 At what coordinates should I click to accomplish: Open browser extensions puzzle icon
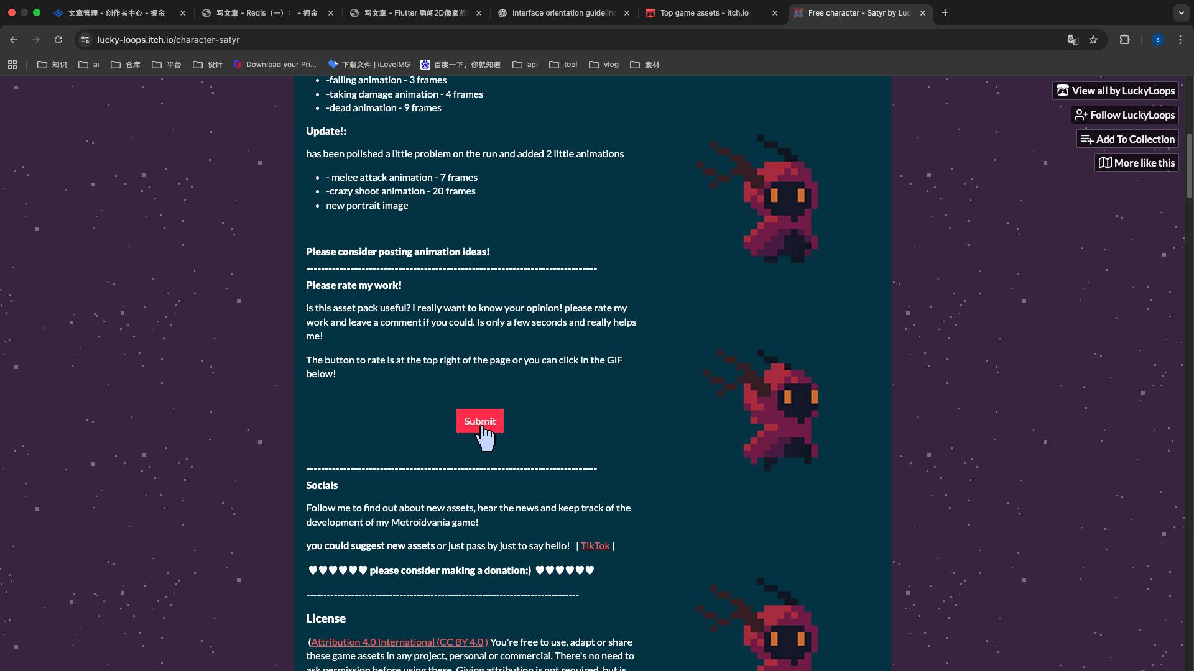click(x=1124, y=40)
